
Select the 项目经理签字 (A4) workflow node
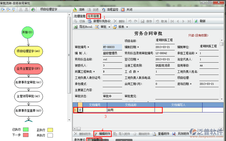[x=28, y=51]
